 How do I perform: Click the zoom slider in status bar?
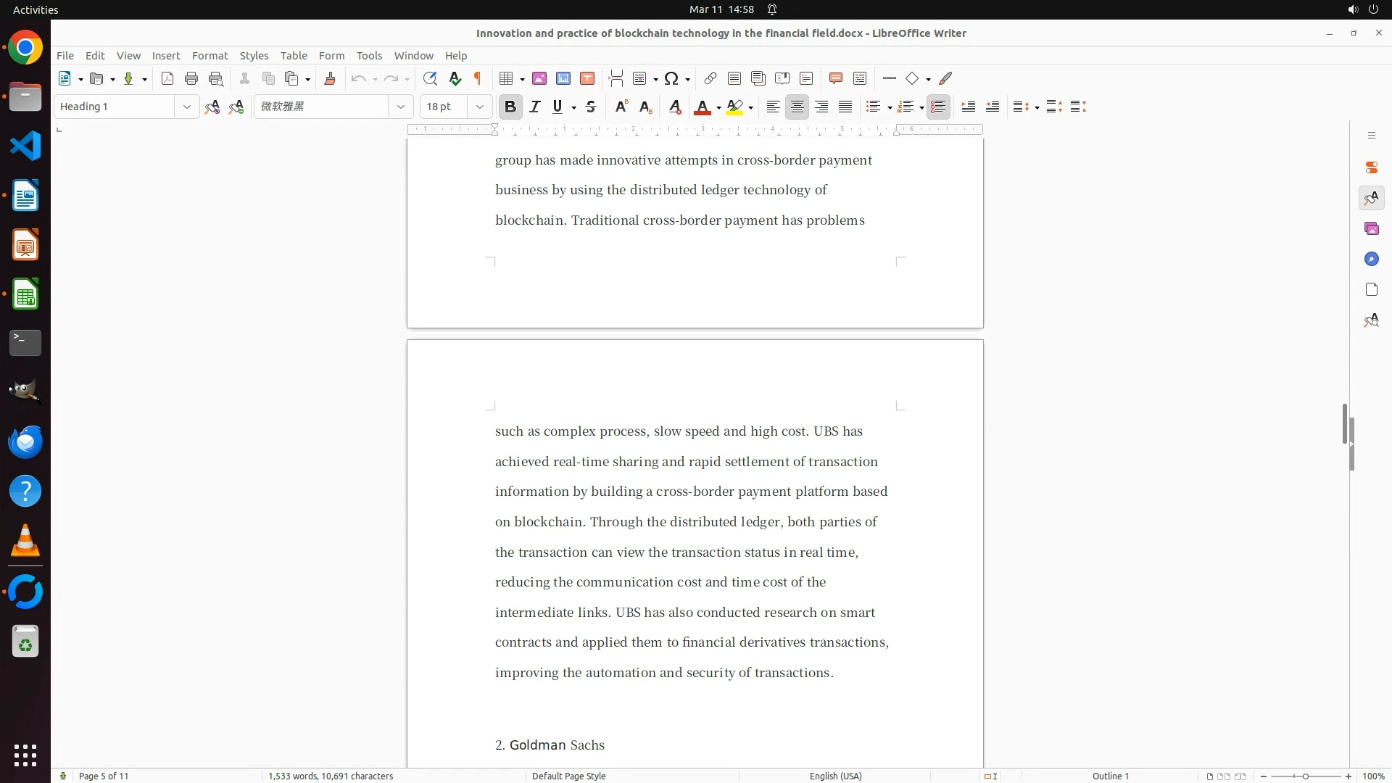tap(1305, 776)
